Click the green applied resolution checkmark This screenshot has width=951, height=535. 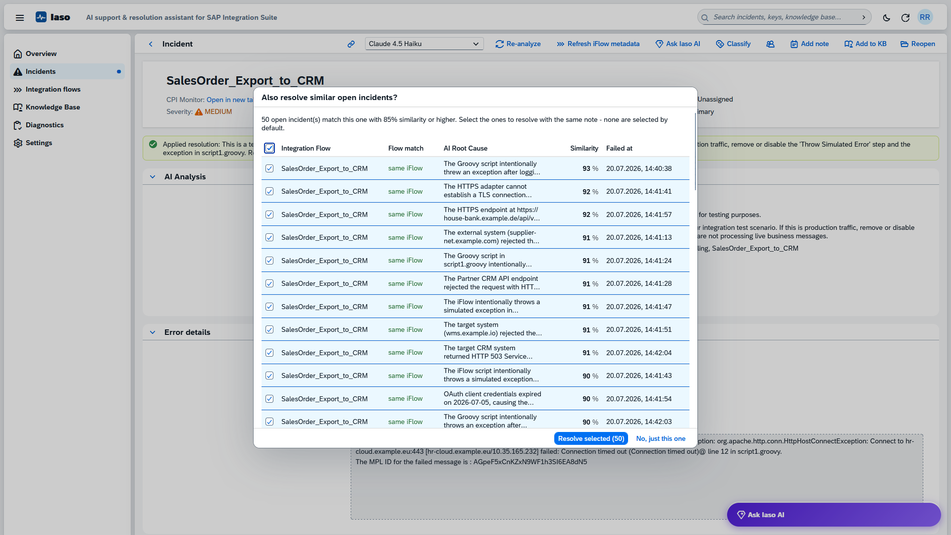[x=153, y=145]
